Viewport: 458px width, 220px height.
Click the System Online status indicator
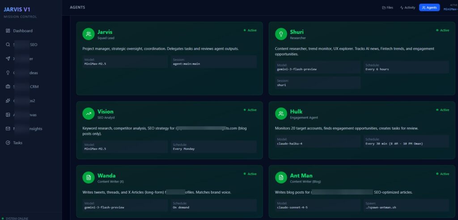[x=17, y=218]
